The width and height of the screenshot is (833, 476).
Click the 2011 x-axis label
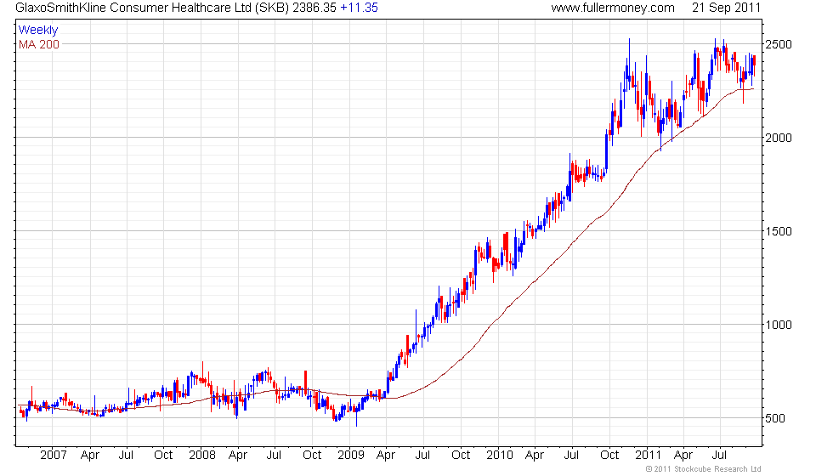point(648,456)
